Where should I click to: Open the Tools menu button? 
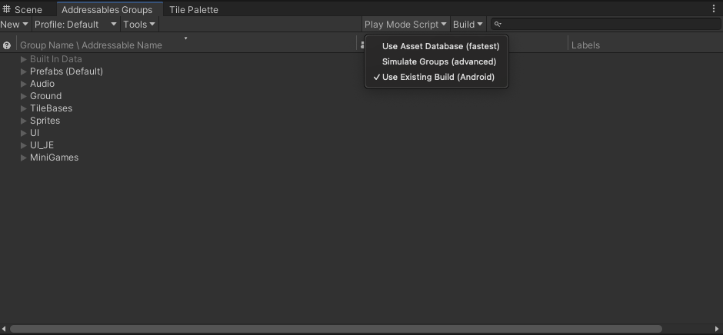(x=139, y=25)
